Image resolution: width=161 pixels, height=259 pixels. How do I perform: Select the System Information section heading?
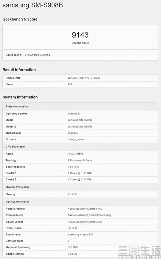point(20,97)
